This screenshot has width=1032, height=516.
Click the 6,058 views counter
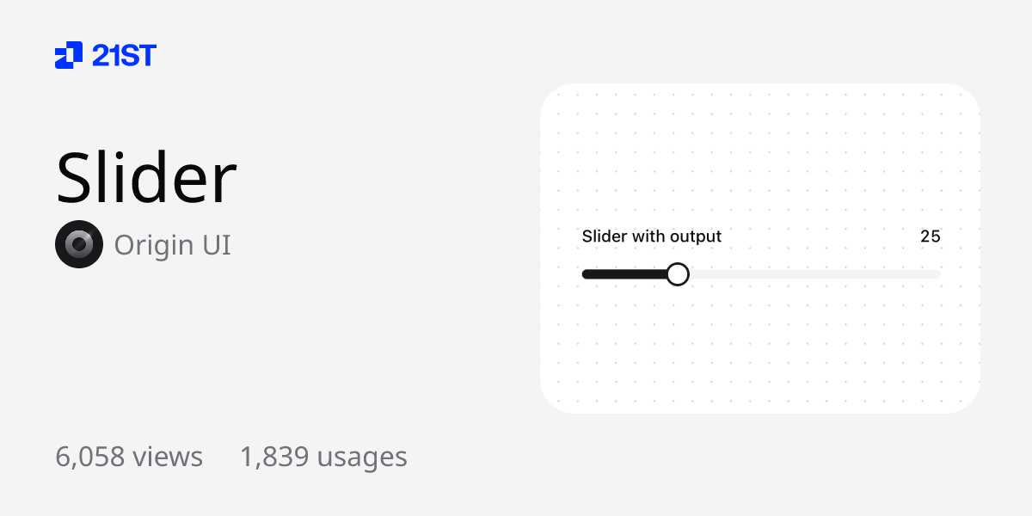(x=128, y=457)
